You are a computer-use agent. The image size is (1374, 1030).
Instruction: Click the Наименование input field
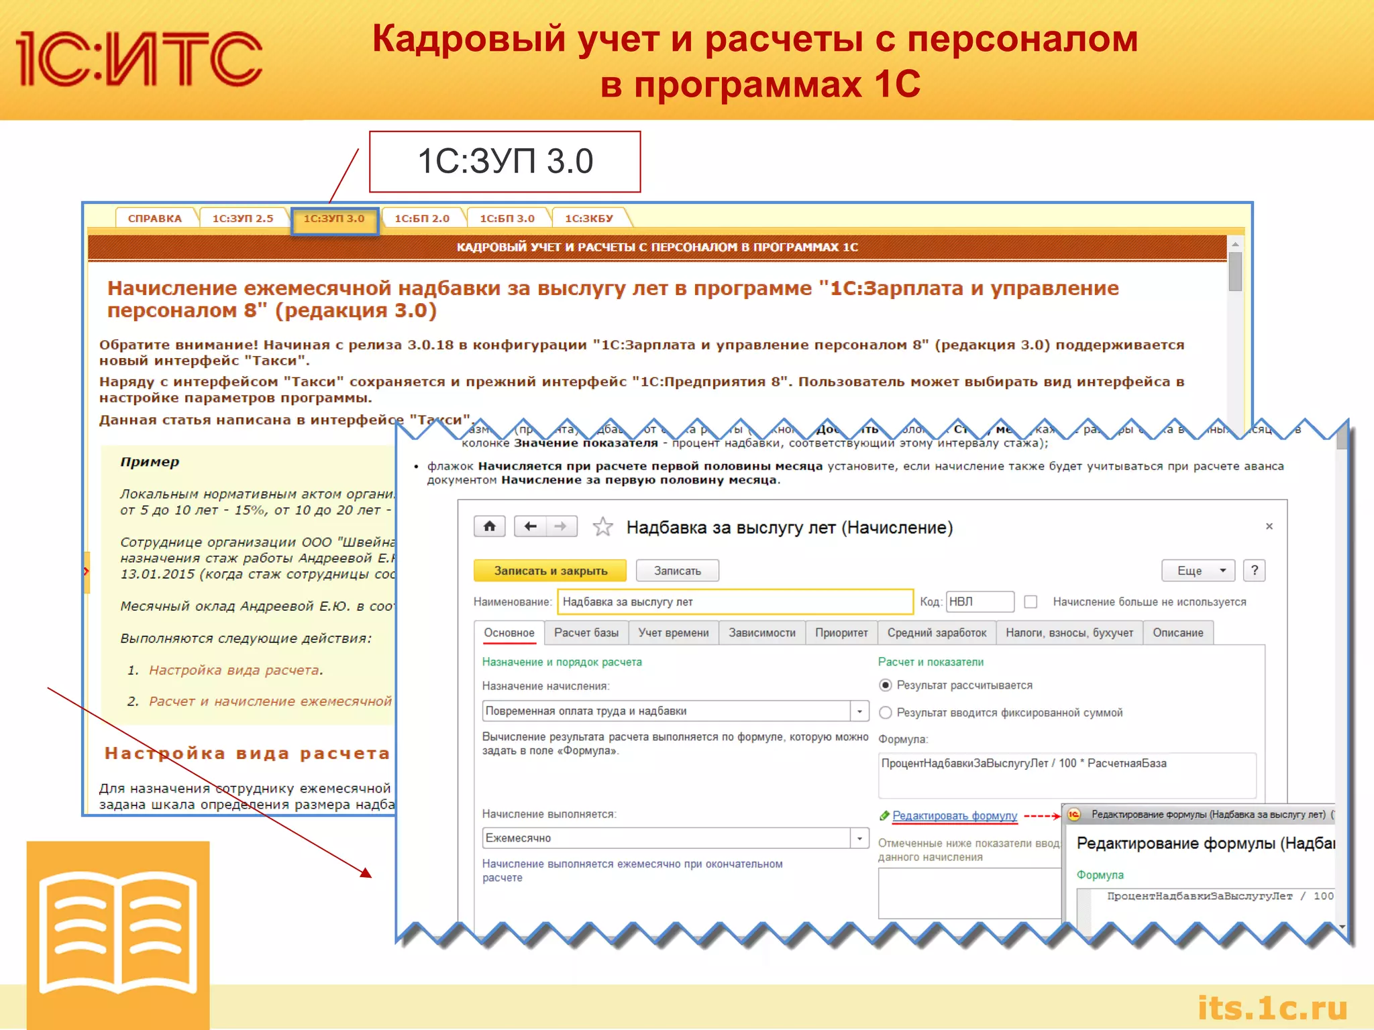pyautogui.click(x=735, y=602)
